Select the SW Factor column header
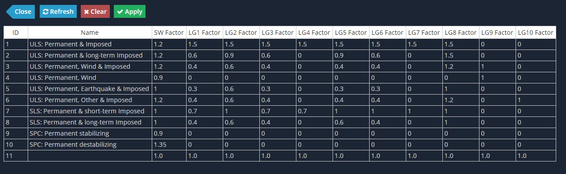This screenshot has width=566, height=174. [169, 33]
